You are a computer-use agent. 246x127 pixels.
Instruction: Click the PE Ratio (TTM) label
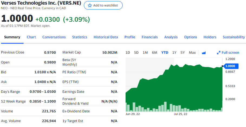coord(74,72)
